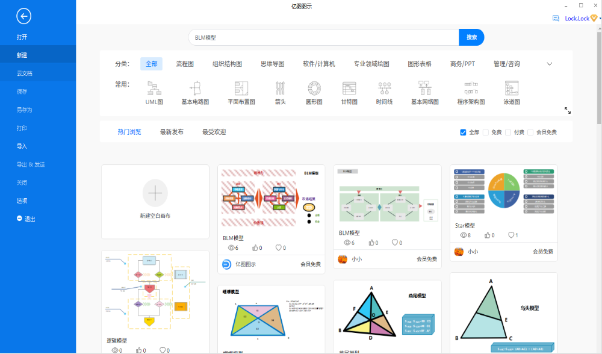Enable the 免费 filter checkbox
This screenshot has width=602, height=354.
[x=486, y=132]
